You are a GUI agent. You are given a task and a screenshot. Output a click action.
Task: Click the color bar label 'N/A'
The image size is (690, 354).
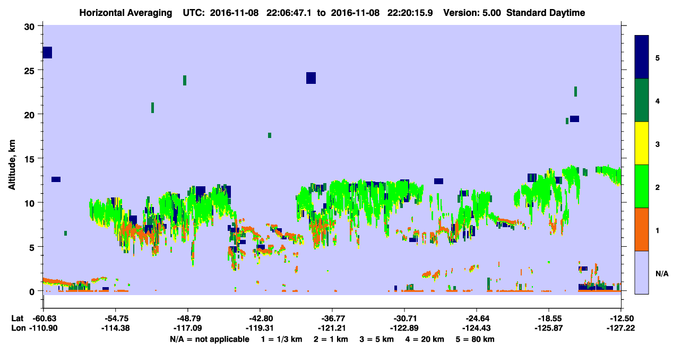click(661, 274)
